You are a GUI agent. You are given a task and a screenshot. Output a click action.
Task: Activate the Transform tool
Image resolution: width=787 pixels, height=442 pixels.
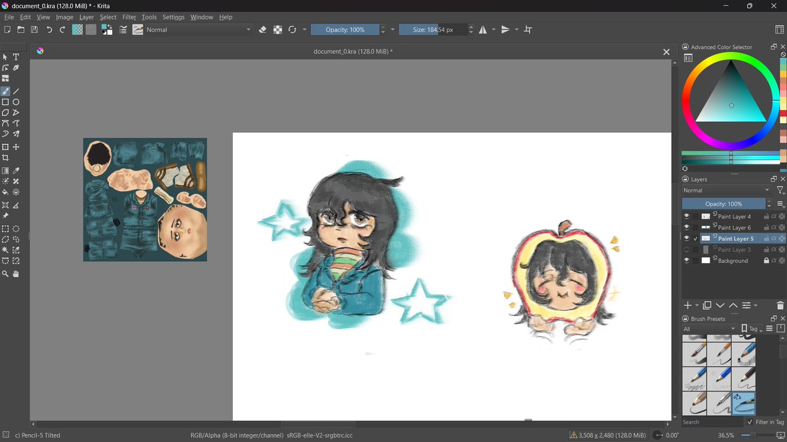(x=5, y=147)
